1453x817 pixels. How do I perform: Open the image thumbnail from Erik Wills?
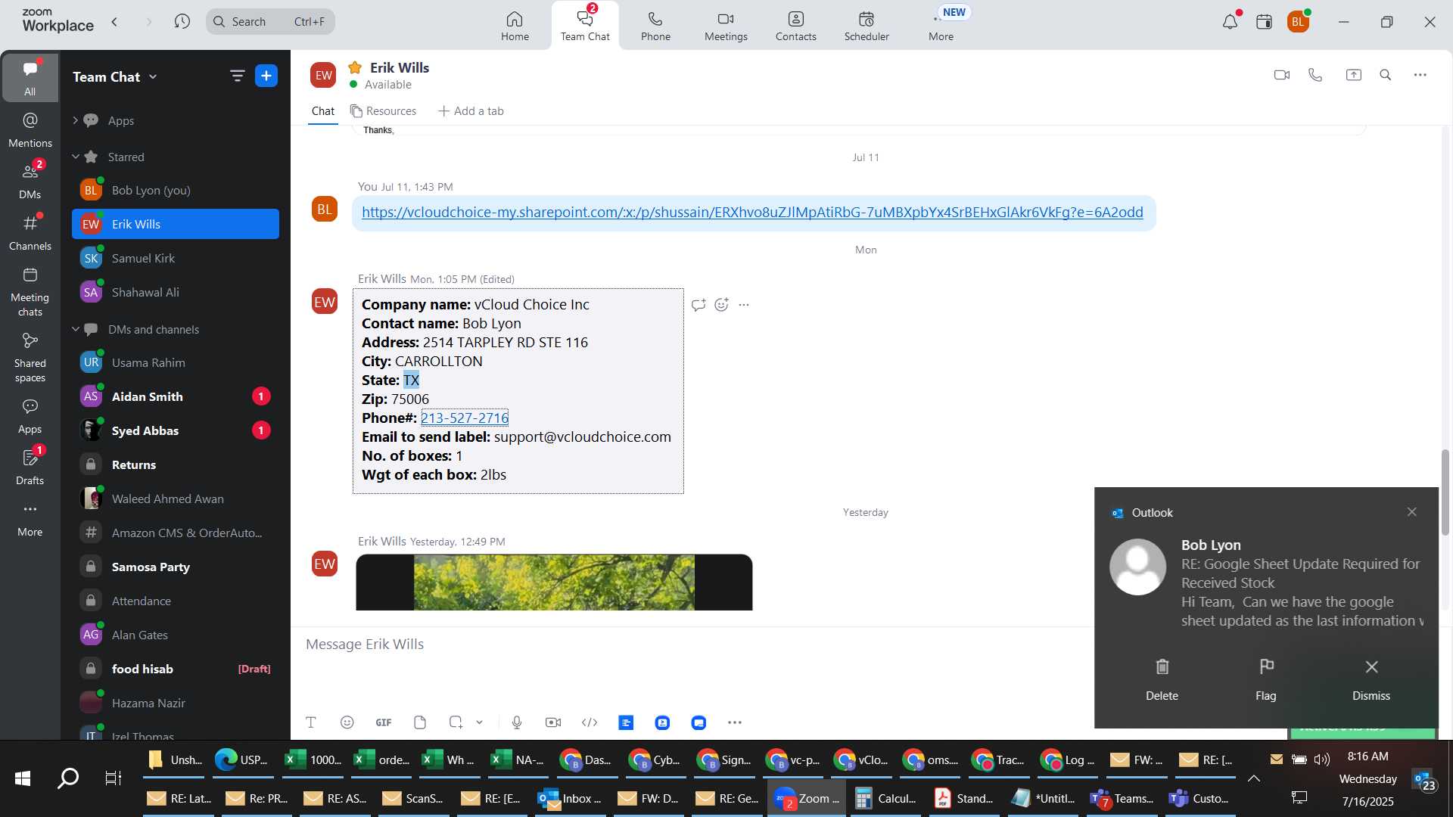coord(554,582)
